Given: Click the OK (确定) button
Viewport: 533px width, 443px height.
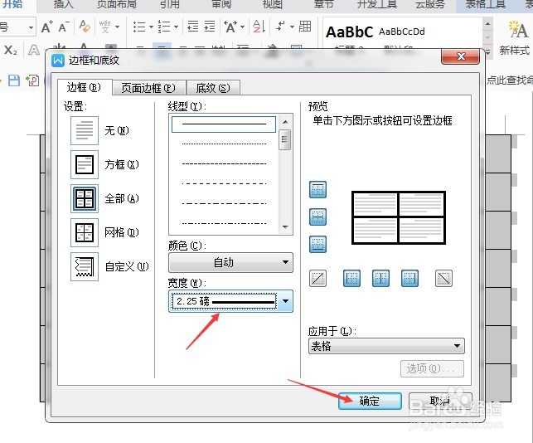Looking at the screenshot, I should (x=370, y=402).
